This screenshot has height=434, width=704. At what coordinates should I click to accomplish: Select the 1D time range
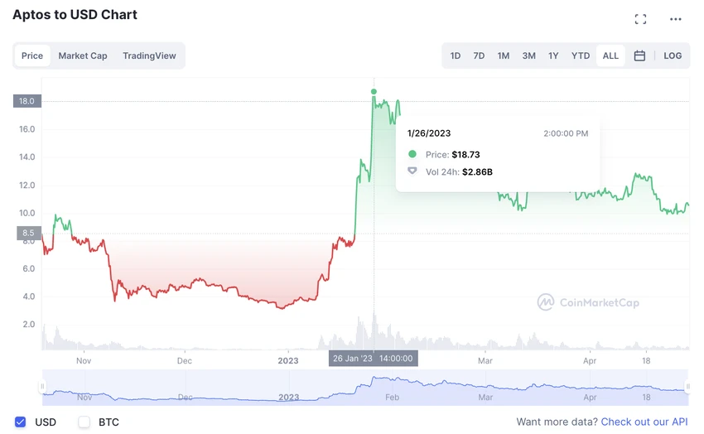click(456, 55)
